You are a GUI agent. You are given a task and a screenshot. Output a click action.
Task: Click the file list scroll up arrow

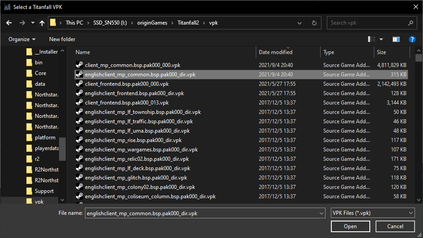point(419,50)
